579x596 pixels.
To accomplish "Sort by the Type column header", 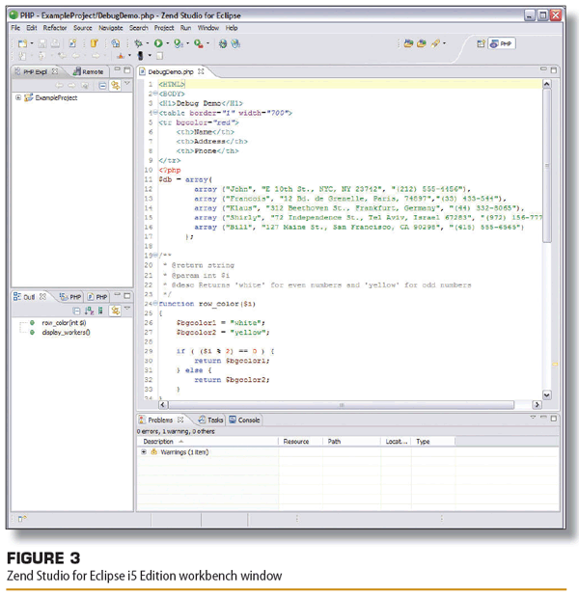I will pos(433,442).
